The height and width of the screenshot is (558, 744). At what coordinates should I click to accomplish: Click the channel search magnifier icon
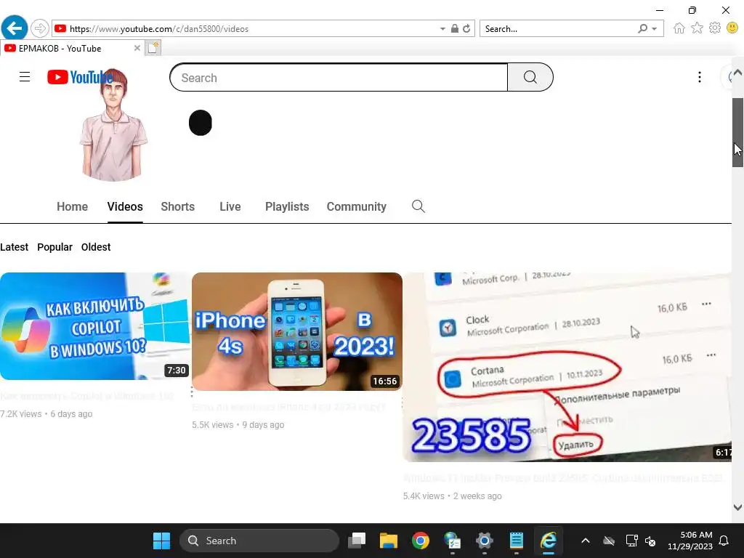(x=418, y=206)
